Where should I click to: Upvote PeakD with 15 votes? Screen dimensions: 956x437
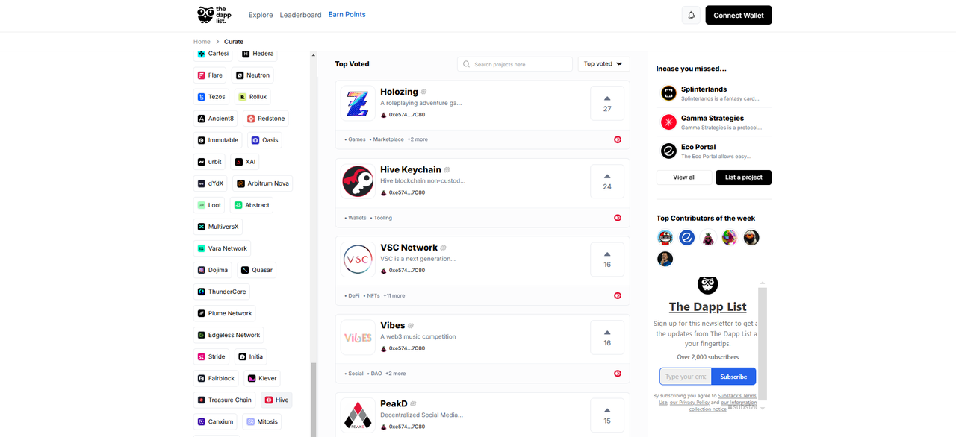(607, 415)
